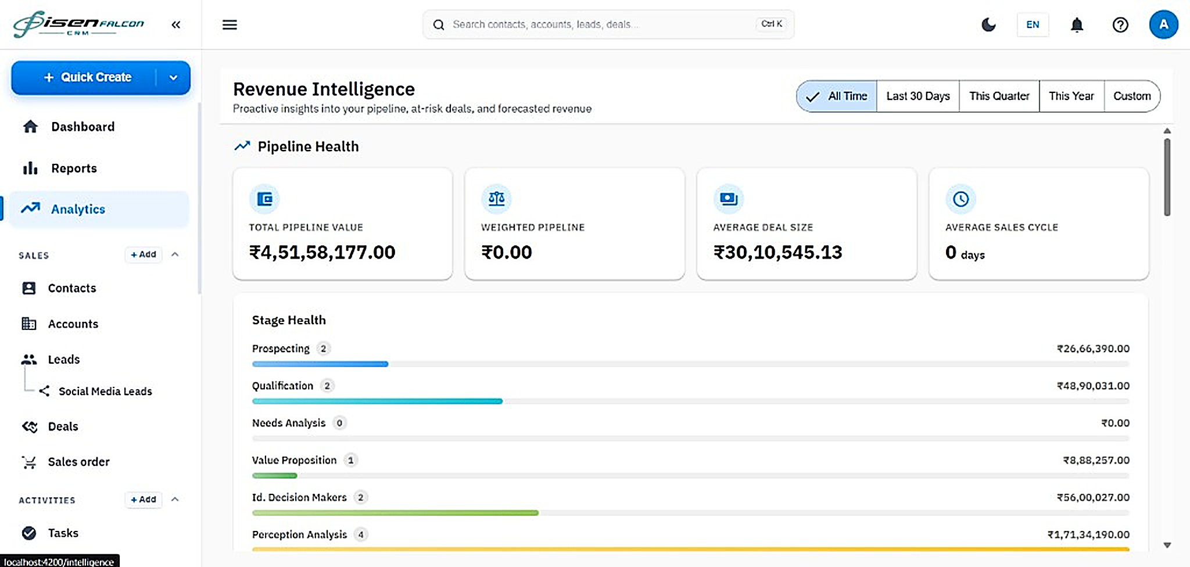Click the Analytics trend icon
Viewport: 1190px width, 567px height.
tap(30, 208)
